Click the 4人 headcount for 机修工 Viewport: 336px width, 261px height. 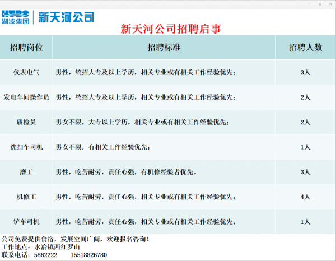coord(305,197)
